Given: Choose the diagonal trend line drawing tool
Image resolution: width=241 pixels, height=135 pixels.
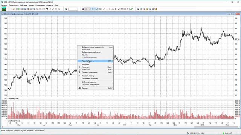Looking at the screenshot, I should click(104, 9).
